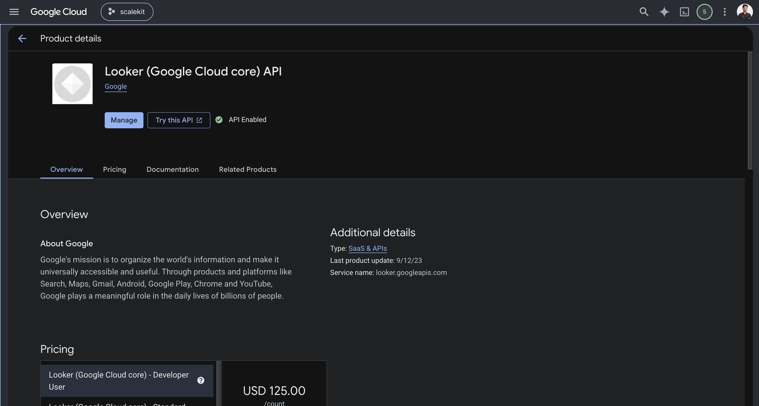This screenshot has width=759, height=406.
Task: Open the three-dot settings menu
Action: click(724, 12)
